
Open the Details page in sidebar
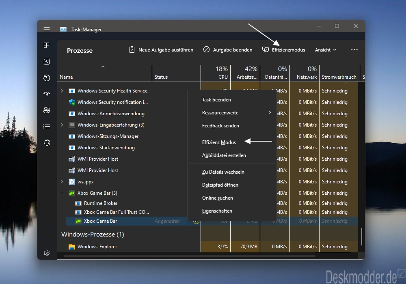[47, 127]
